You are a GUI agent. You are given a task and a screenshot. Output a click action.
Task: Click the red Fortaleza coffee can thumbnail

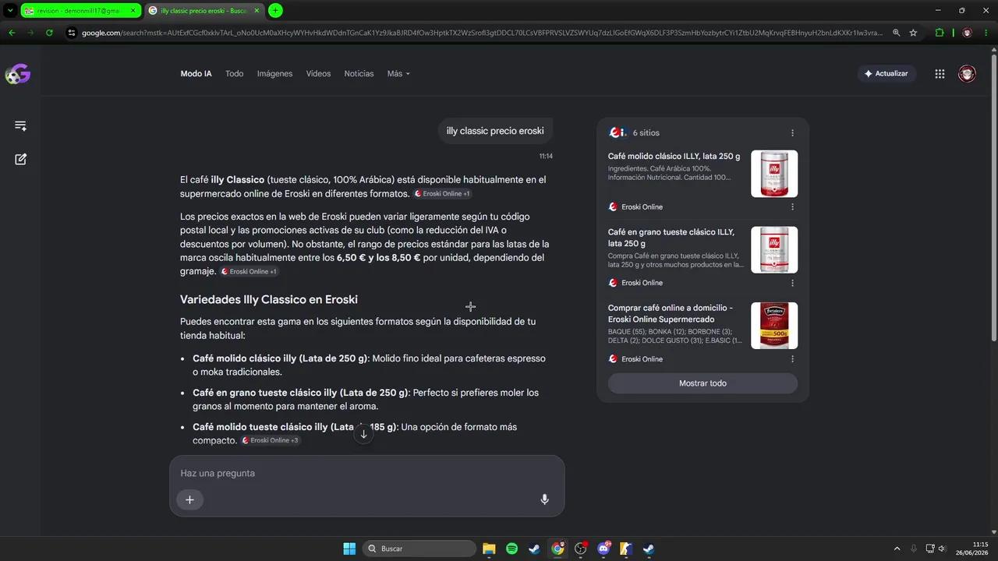774,326
